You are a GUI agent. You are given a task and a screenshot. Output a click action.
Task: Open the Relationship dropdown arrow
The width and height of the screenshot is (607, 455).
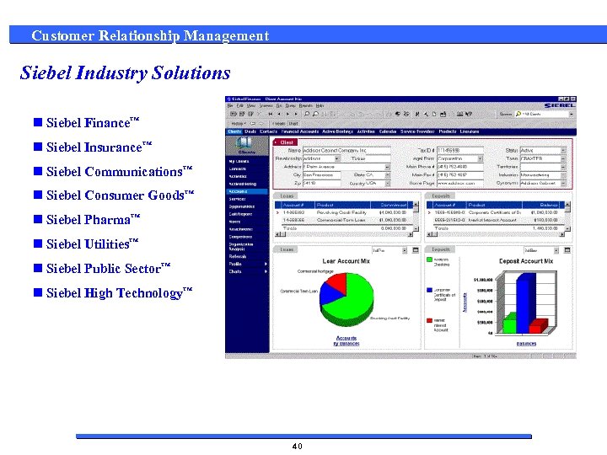pyautogui.click(x=337, y=158)
